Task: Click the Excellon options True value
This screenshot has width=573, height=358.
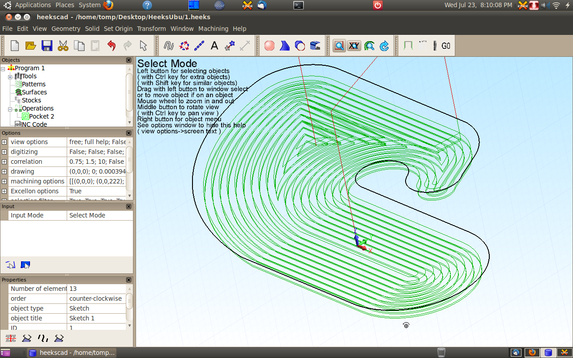Action: pos(97,191)
